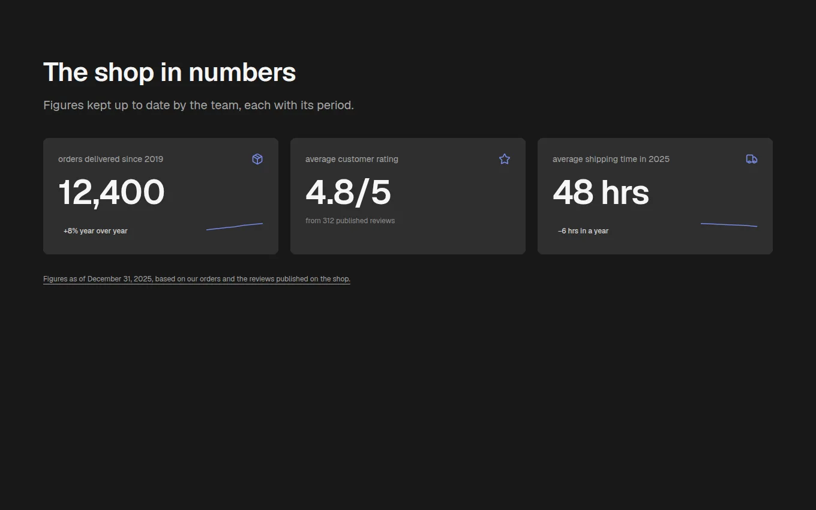Click the star icon on customer rating card

(505, 159)
